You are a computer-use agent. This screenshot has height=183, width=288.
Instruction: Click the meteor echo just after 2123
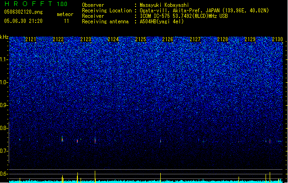click(95, 140)
